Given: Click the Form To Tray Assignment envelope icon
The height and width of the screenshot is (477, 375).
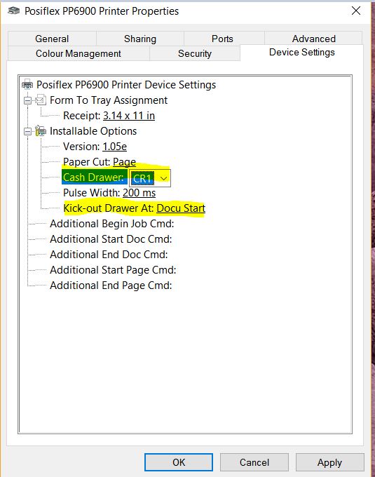Looking at the screenshot, I should pyautogui.click(x=41, y=100).
